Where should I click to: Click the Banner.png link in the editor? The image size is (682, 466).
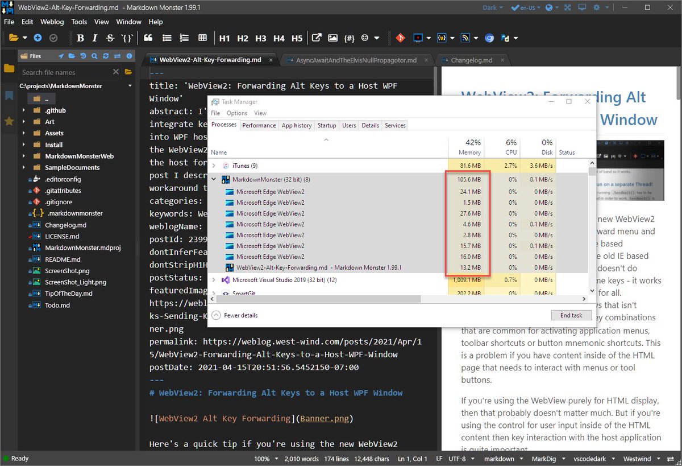(x=325, y=419)
